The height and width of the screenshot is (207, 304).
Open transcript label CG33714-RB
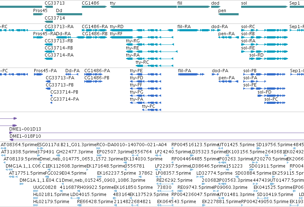59,48
